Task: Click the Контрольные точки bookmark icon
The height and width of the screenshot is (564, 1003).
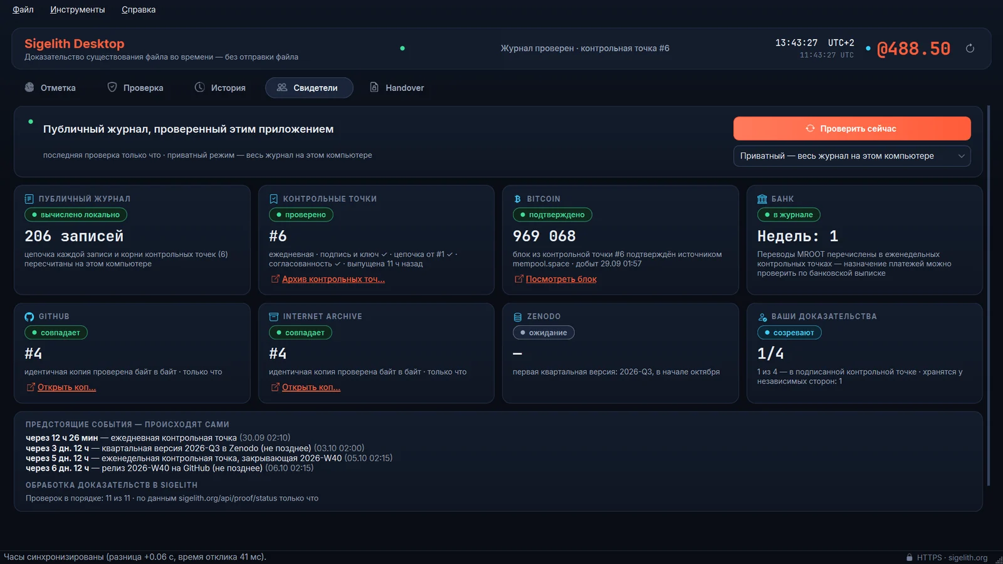Action: (x=273, y=199)
